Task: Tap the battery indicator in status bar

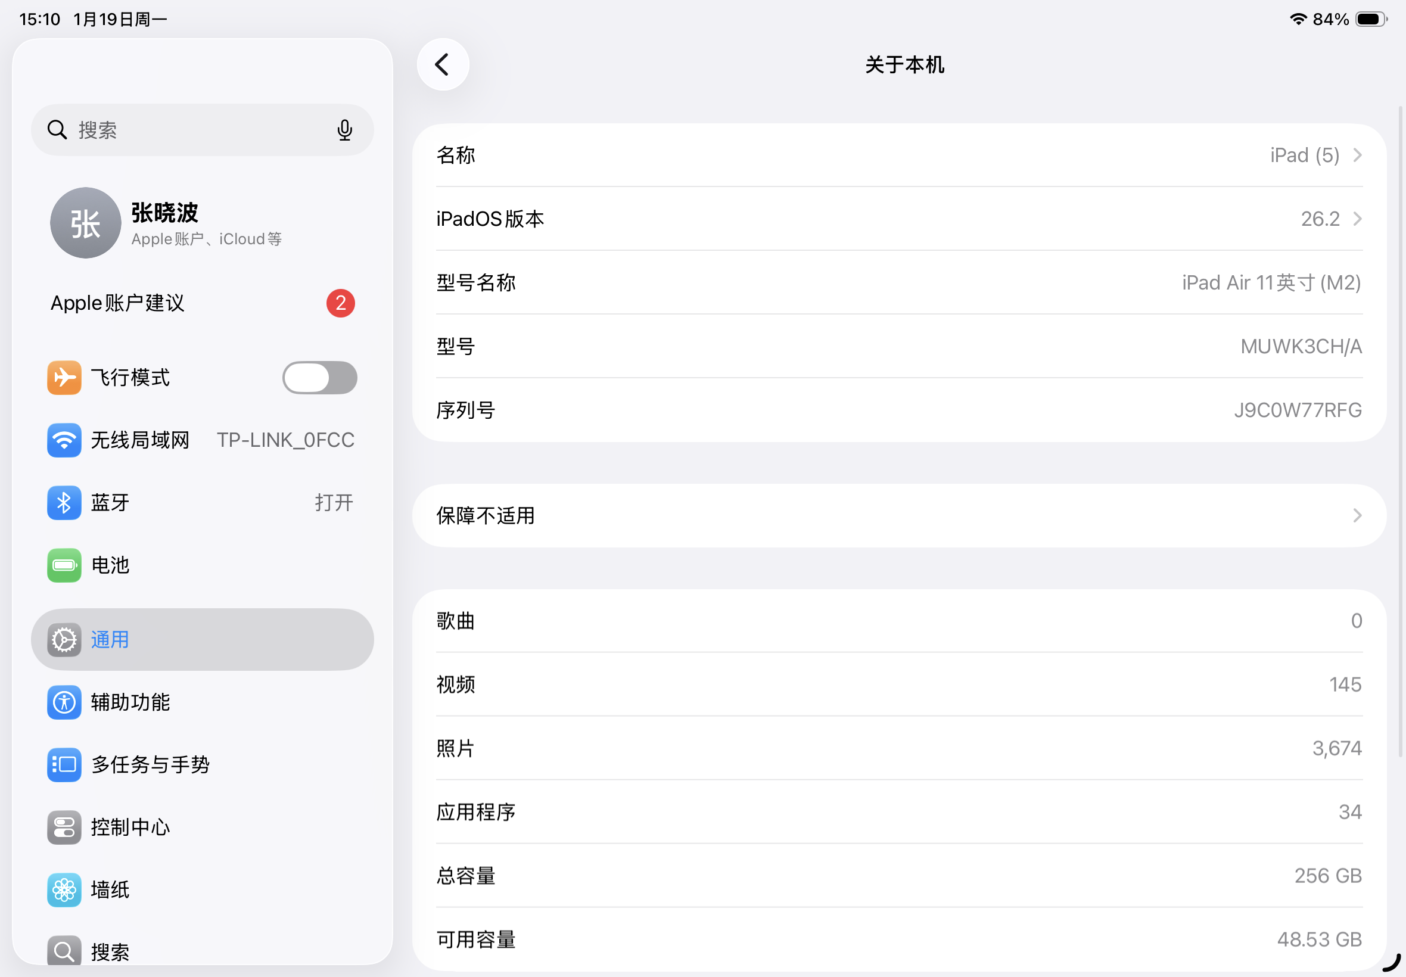Action: pos(1371,19)
